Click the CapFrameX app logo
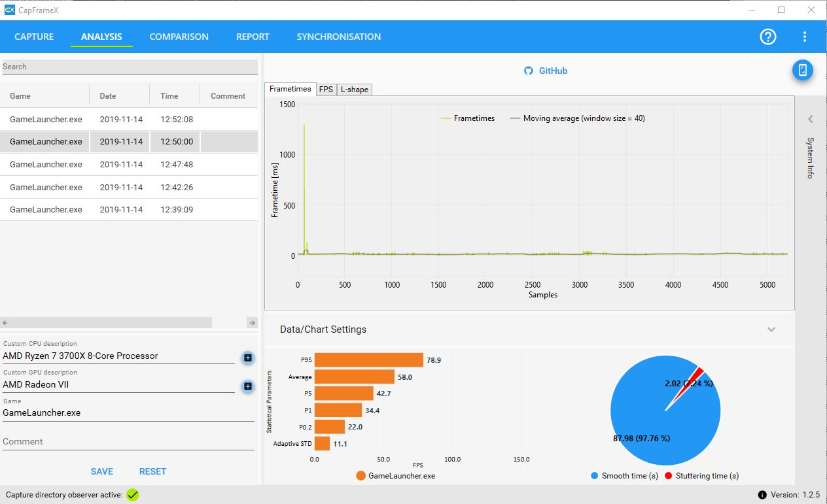 [9, 10]
